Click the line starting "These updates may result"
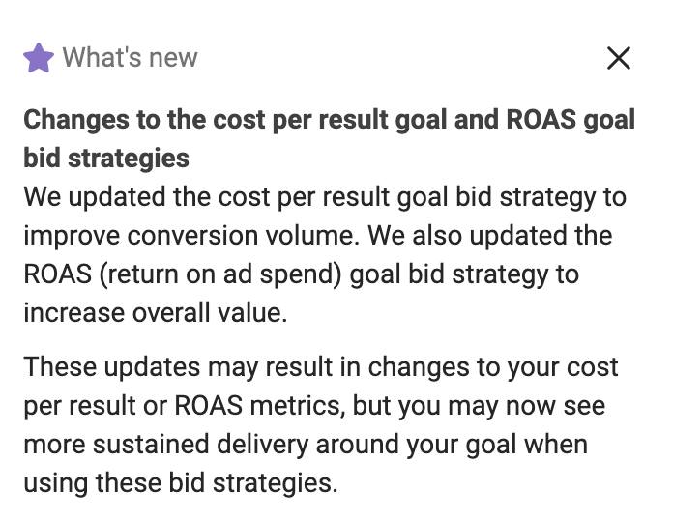673x520 pixels. pyautogui.click(x=321, y=367)
